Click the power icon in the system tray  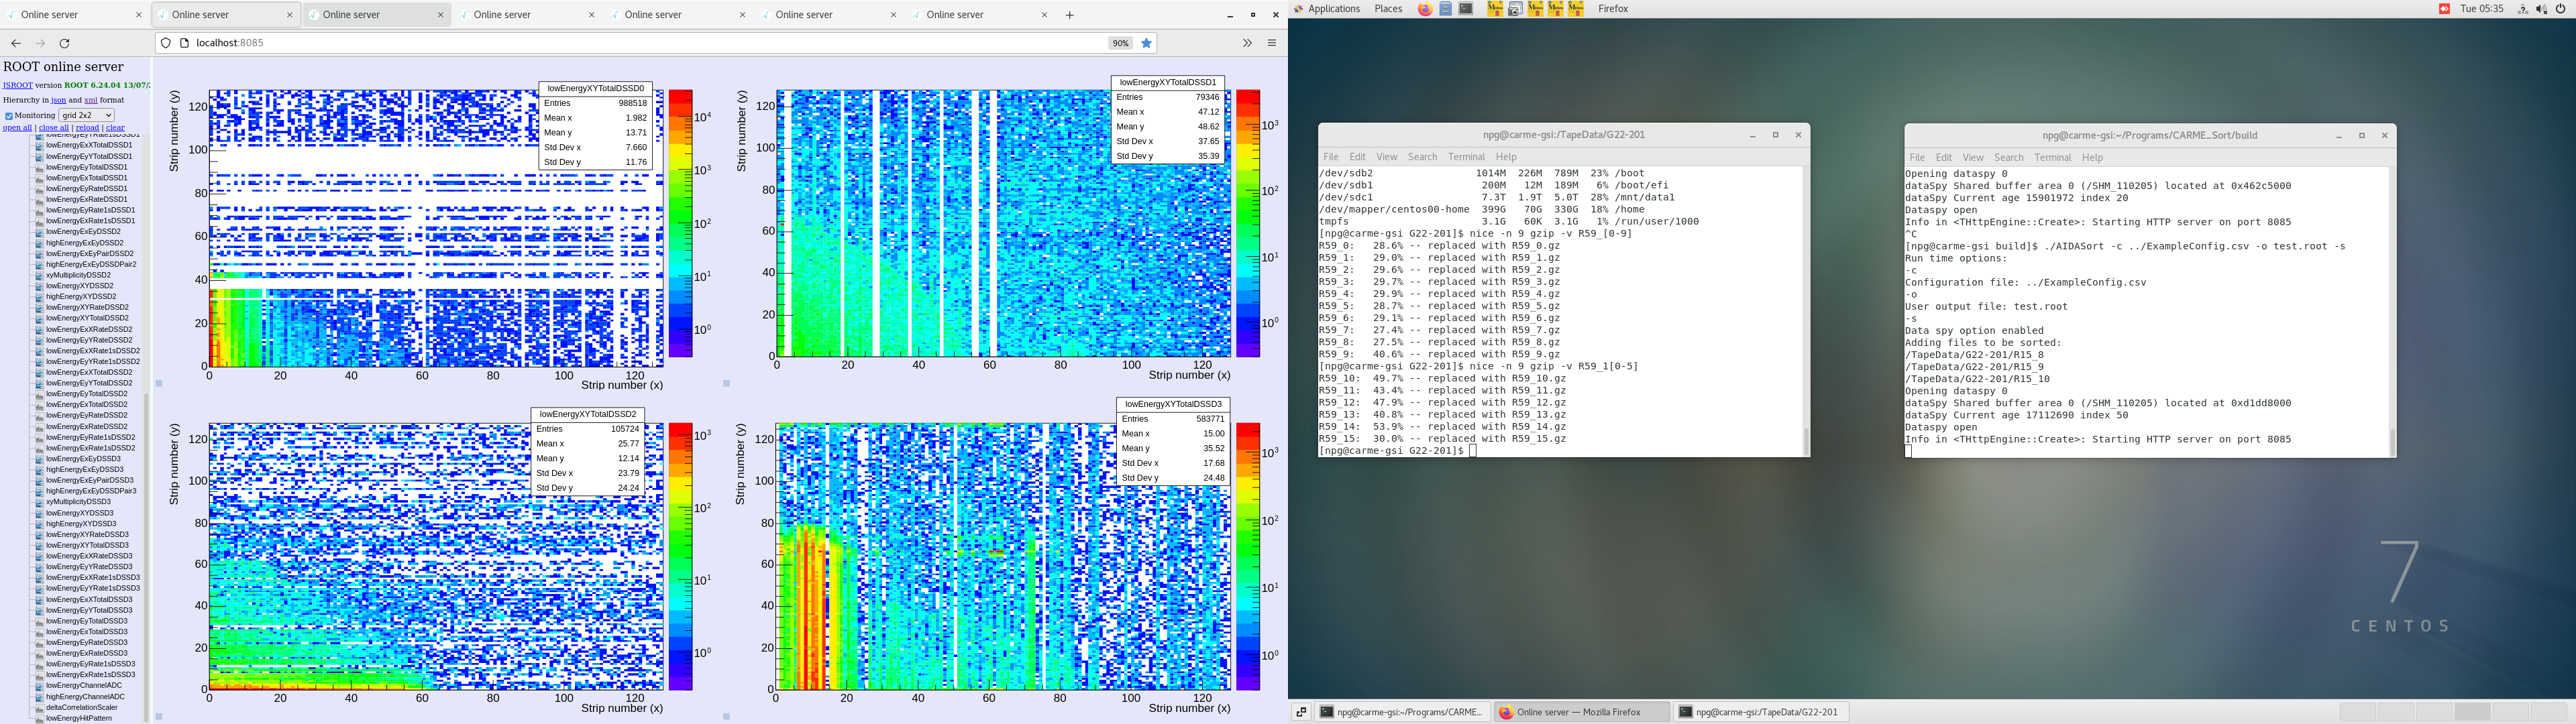tap(2561, 9)
